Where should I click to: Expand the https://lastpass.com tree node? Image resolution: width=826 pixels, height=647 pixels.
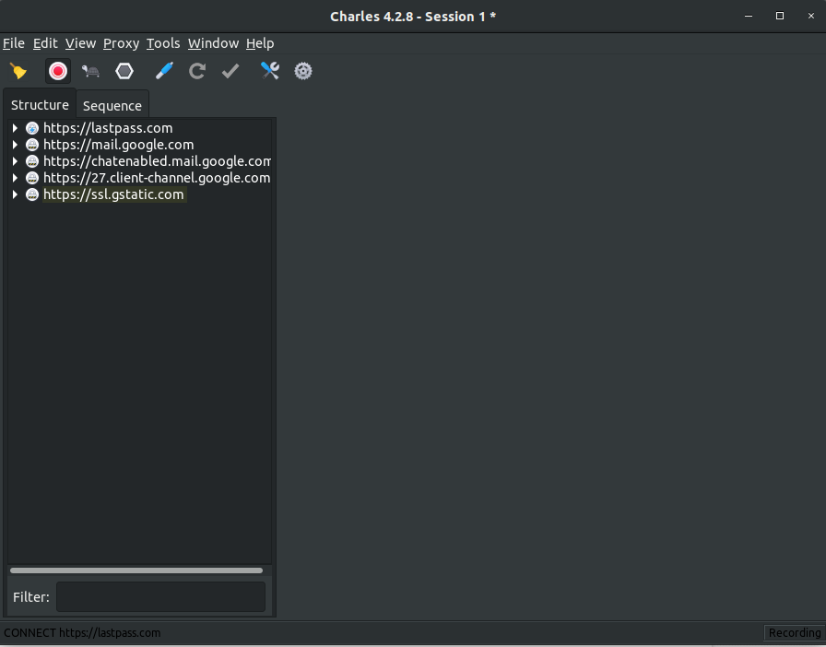point(14,128)
